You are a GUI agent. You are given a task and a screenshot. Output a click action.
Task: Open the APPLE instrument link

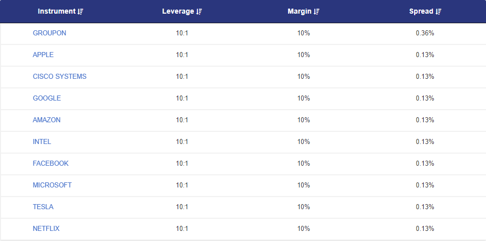[43, 55]
